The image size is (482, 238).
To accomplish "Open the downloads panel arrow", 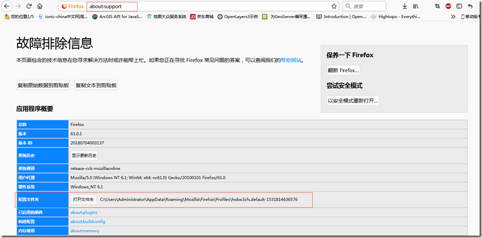I will 405,6.
